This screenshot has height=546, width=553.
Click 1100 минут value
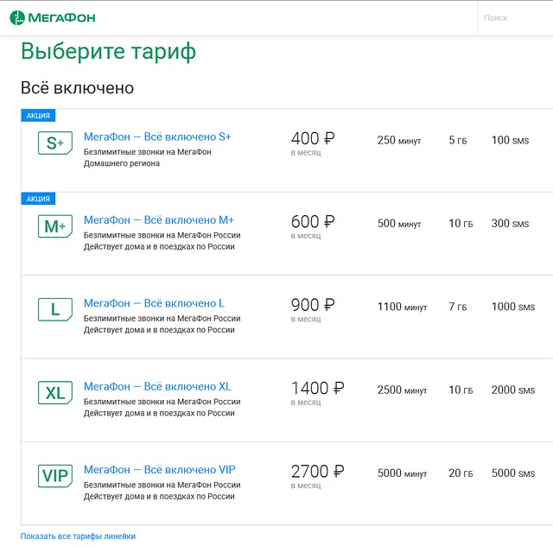pyautogui.click(x=403, y=307)
